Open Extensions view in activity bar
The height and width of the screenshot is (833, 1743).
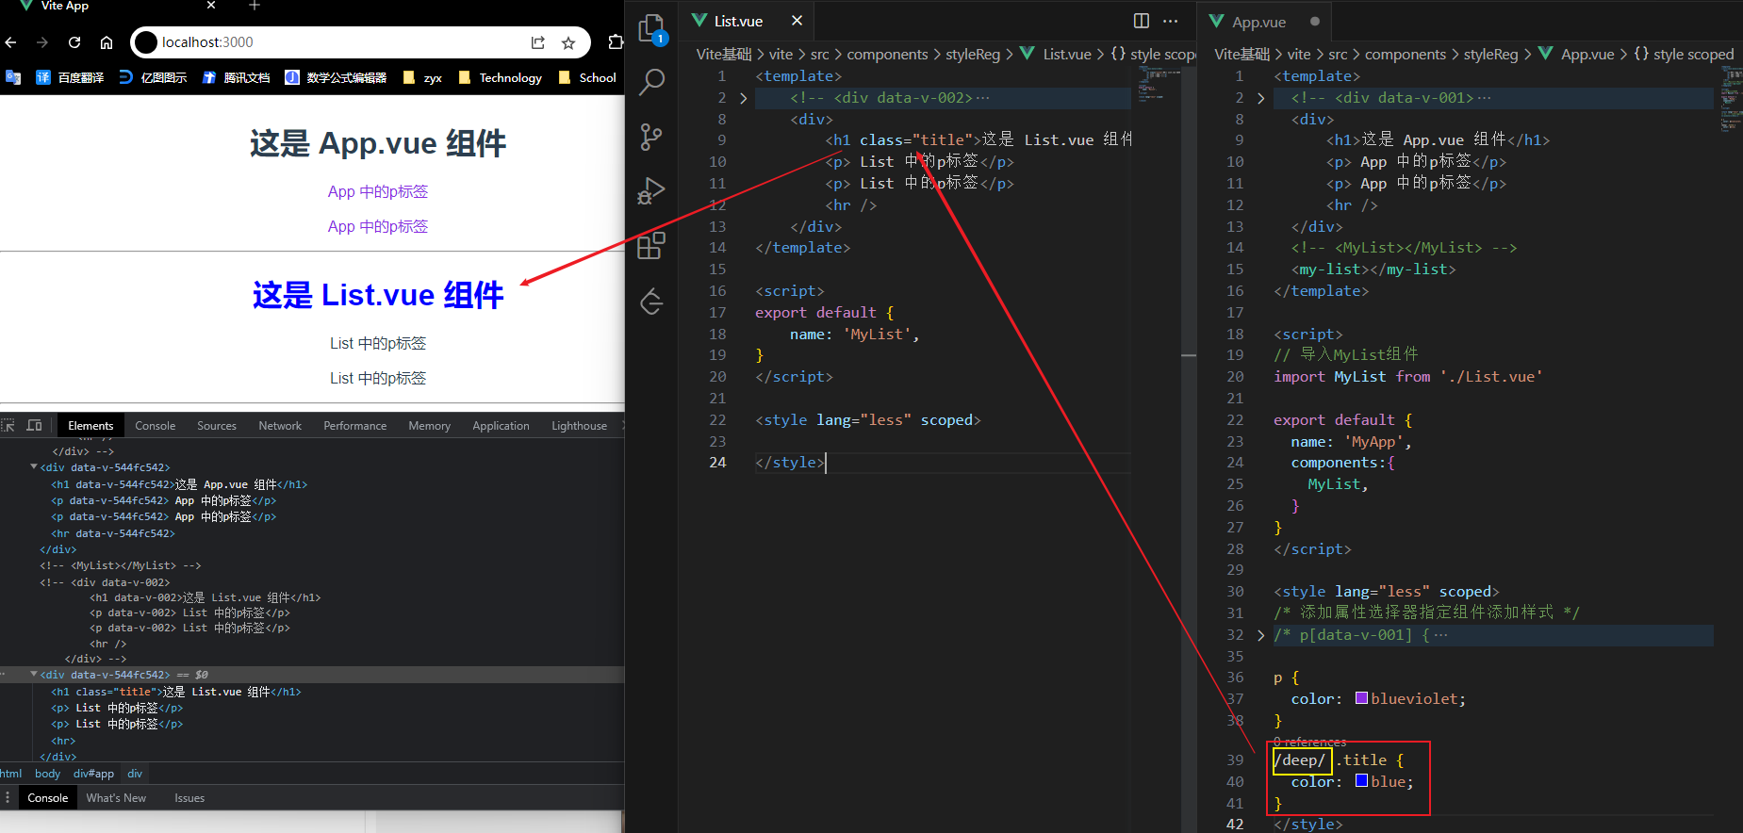651,246
